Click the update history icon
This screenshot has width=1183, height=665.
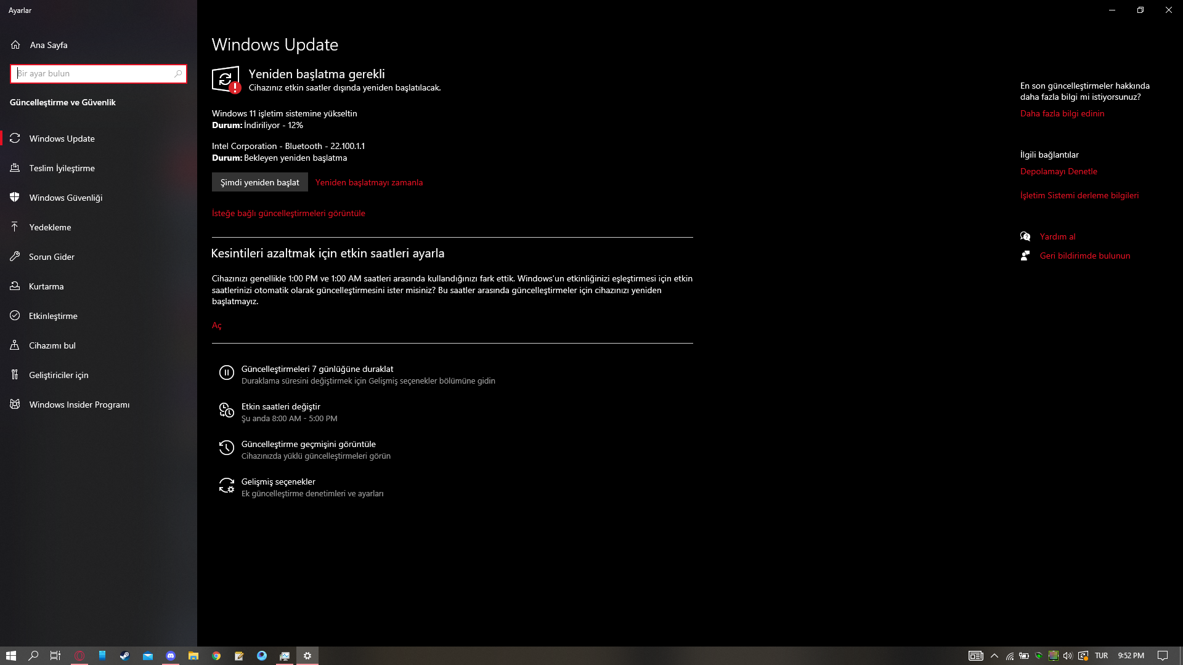coord(227,448)
